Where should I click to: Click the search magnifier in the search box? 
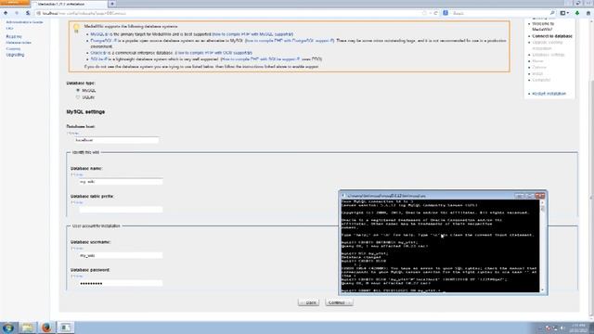click(x=552, y=13)
